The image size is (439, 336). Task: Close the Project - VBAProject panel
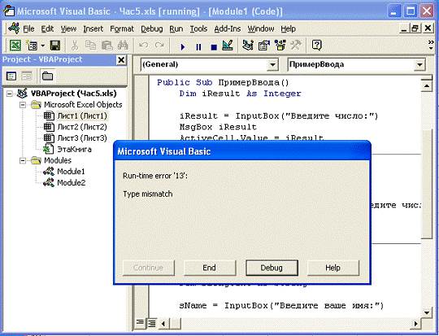[121, 60]
